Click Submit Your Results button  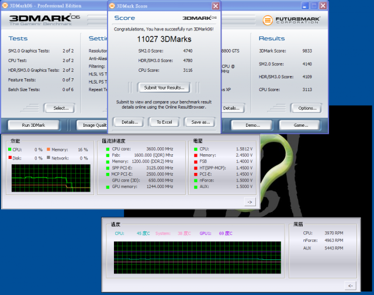(164, 88)
